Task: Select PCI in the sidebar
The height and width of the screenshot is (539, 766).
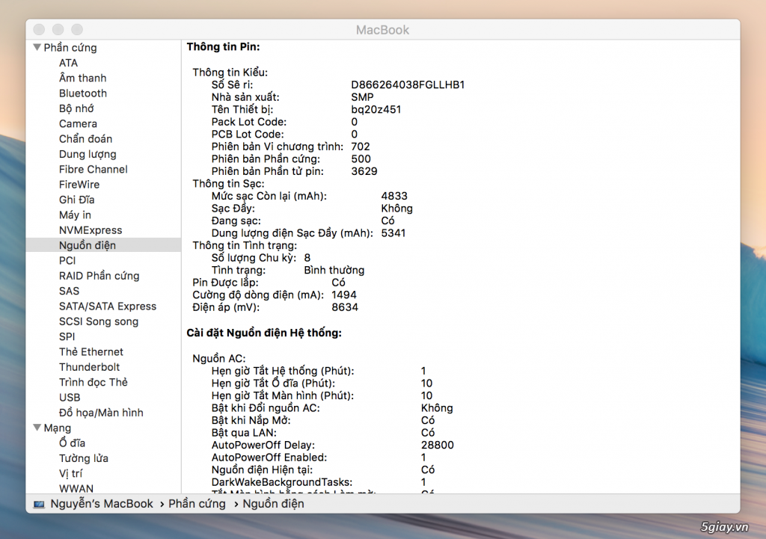Action: [x=67, y=261]
